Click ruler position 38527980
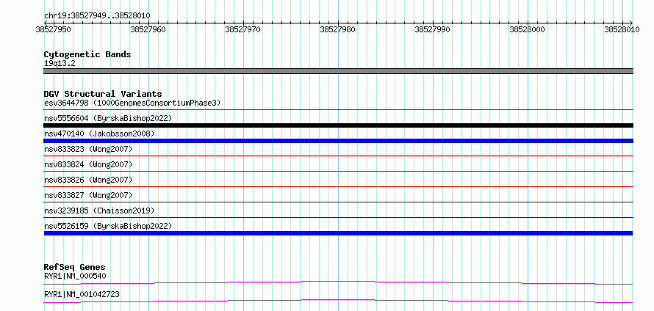Viewport: 654px width, 311px height. pyautogui.click(x=338, y=29)
